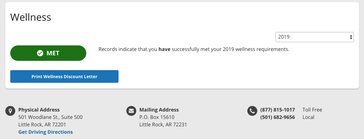Click the toll free number (877) 815-1017
Screen dimensions: 364x139
click(x=277, y=110)
